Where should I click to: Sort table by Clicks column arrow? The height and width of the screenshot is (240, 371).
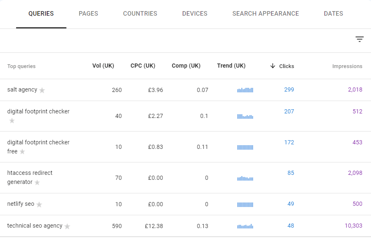coord(273,66)
